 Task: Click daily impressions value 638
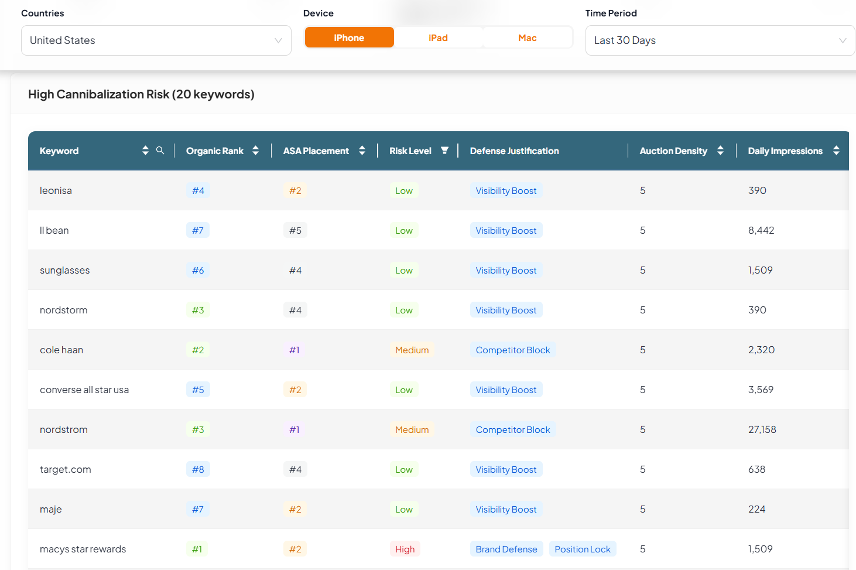(x=756, y=469)
